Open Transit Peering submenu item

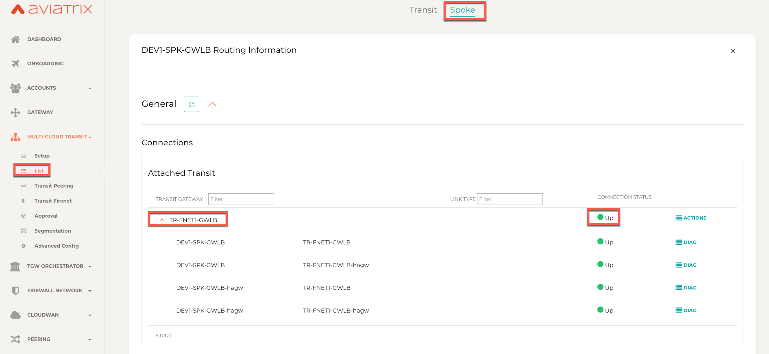click(54, 186)
